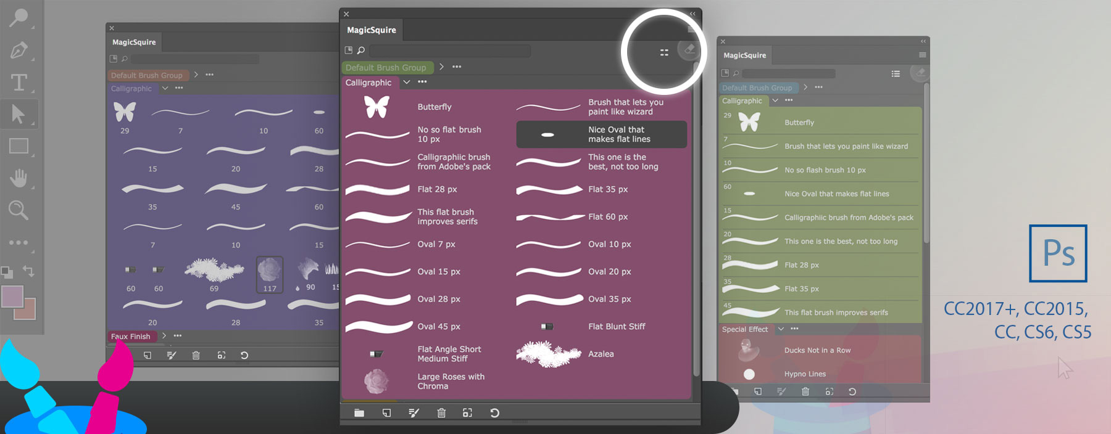Click the brush list edit icon in center panel
1111x434 pixels.
tap(414, 413)
